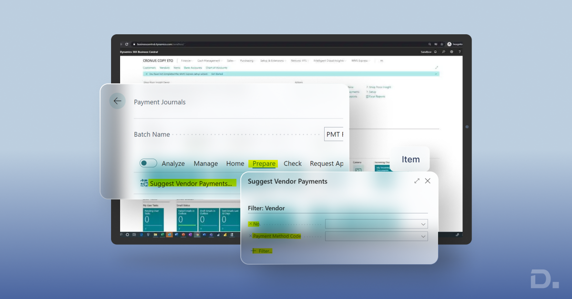
Task: Open the search magnifier in the Business Central header
Action: pyautogui.click(x=443, y=51)
